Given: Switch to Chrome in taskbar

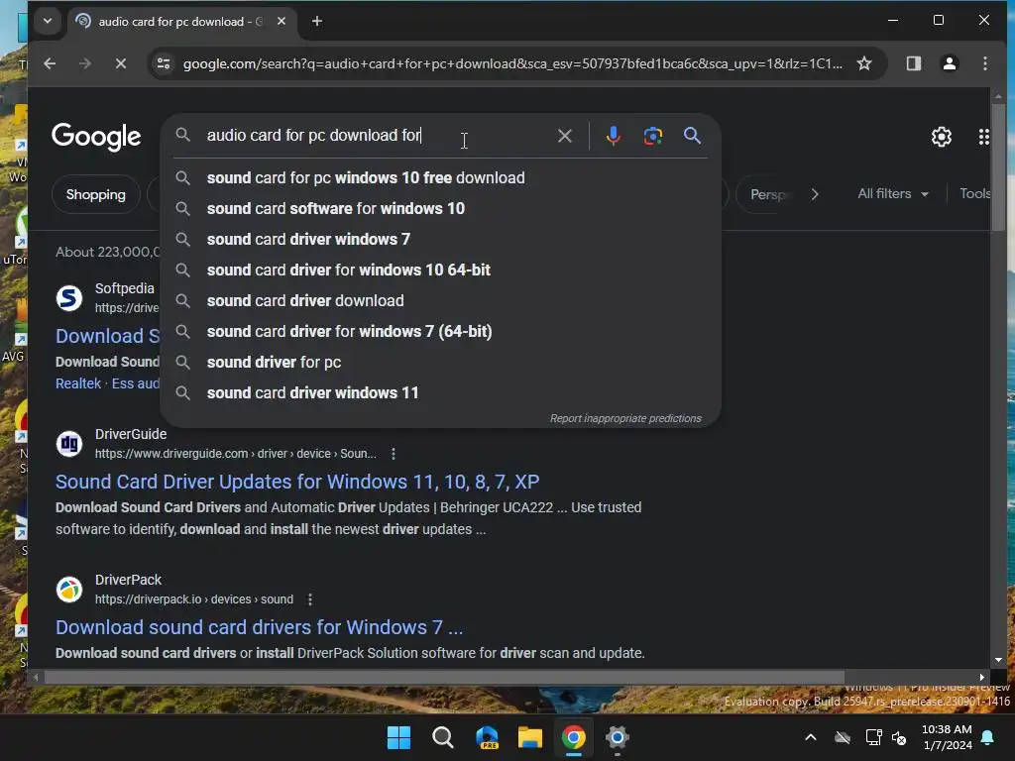Looking at the screenshot, I should click(x=574, y=737).
